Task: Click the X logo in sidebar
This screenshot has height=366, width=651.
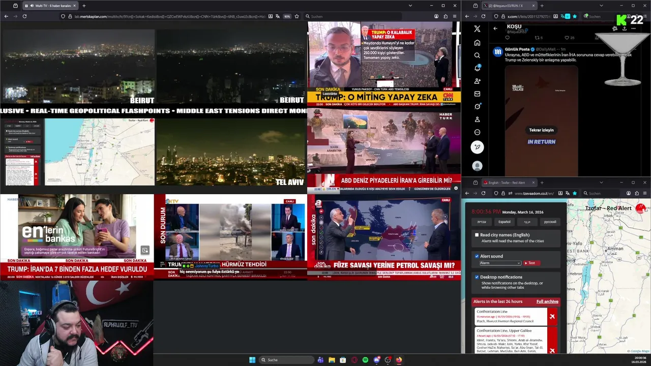Action: click(x=477, y=29)
